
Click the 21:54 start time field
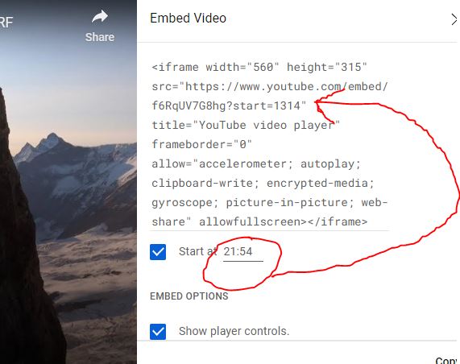click(x=243, y=252)
